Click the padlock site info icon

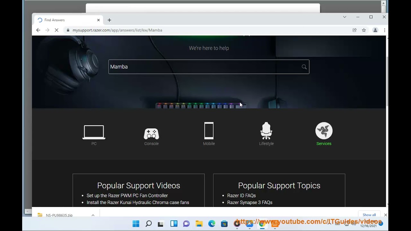[x=68, y=30]
